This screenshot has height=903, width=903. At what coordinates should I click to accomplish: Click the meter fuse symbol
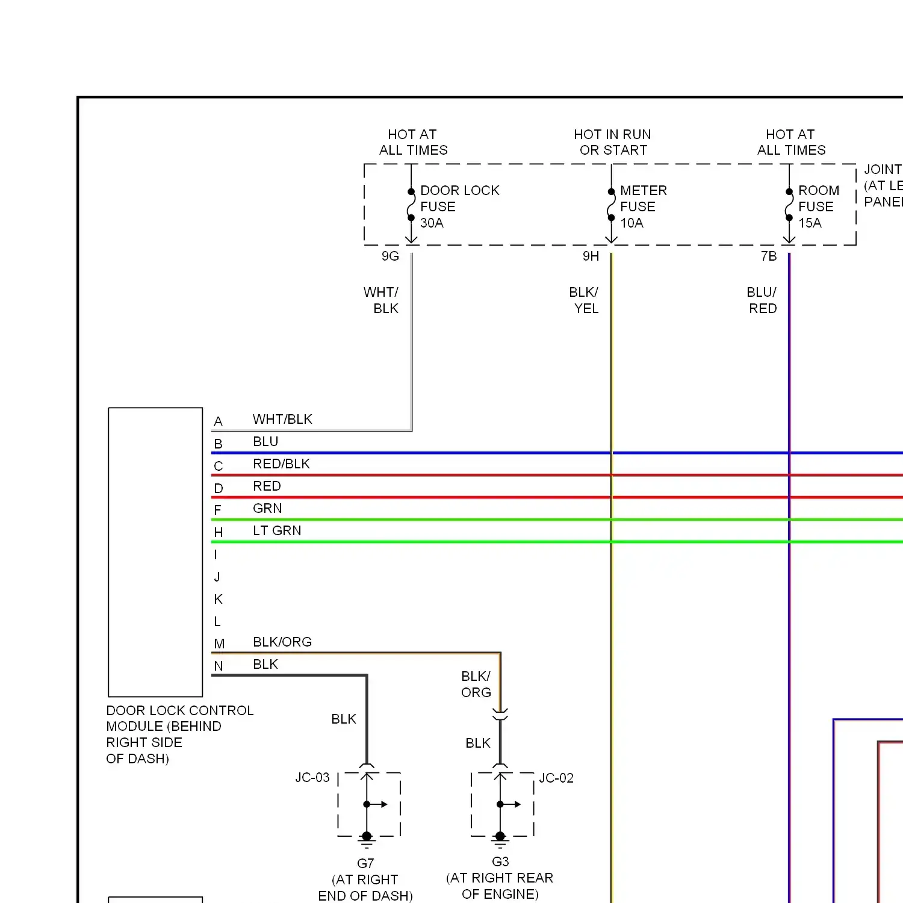(611, 205)
